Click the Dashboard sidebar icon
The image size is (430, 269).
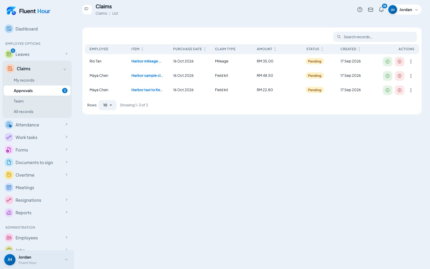[x=9, y=29]
